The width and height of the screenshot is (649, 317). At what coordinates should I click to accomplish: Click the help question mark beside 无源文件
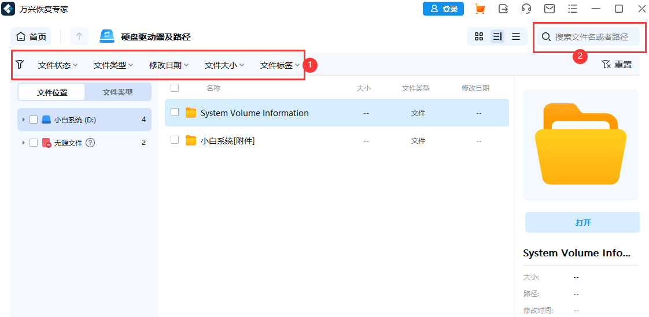pos(90,143)
